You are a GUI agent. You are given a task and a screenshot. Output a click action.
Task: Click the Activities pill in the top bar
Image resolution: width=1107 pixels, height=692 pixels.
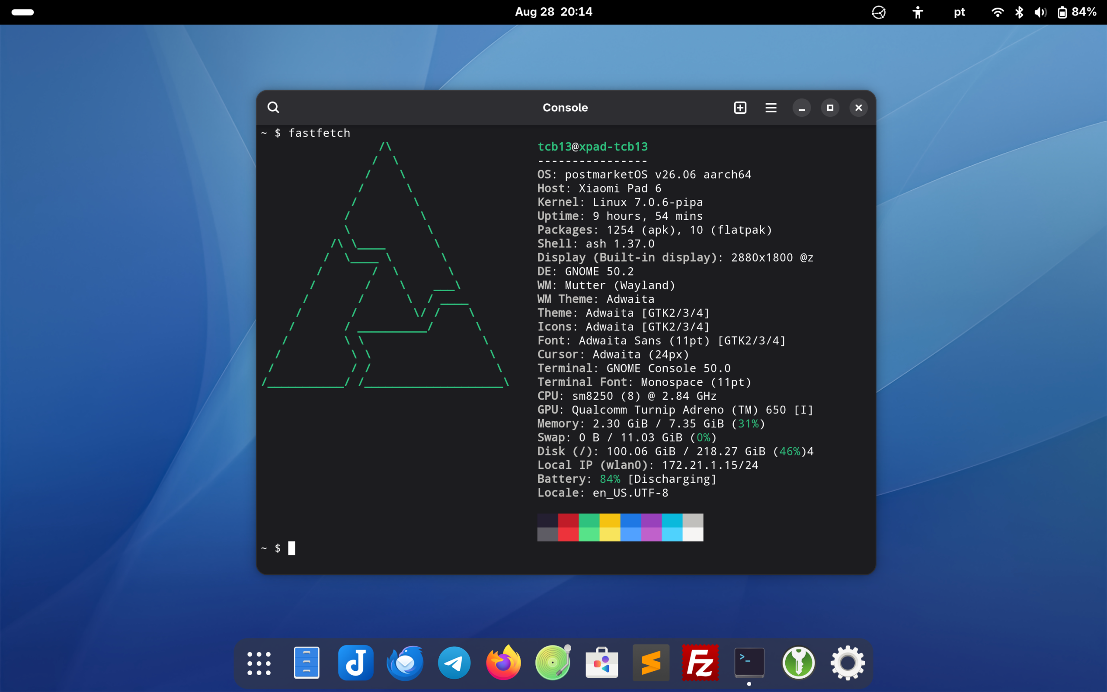click(x=22, y=13)
